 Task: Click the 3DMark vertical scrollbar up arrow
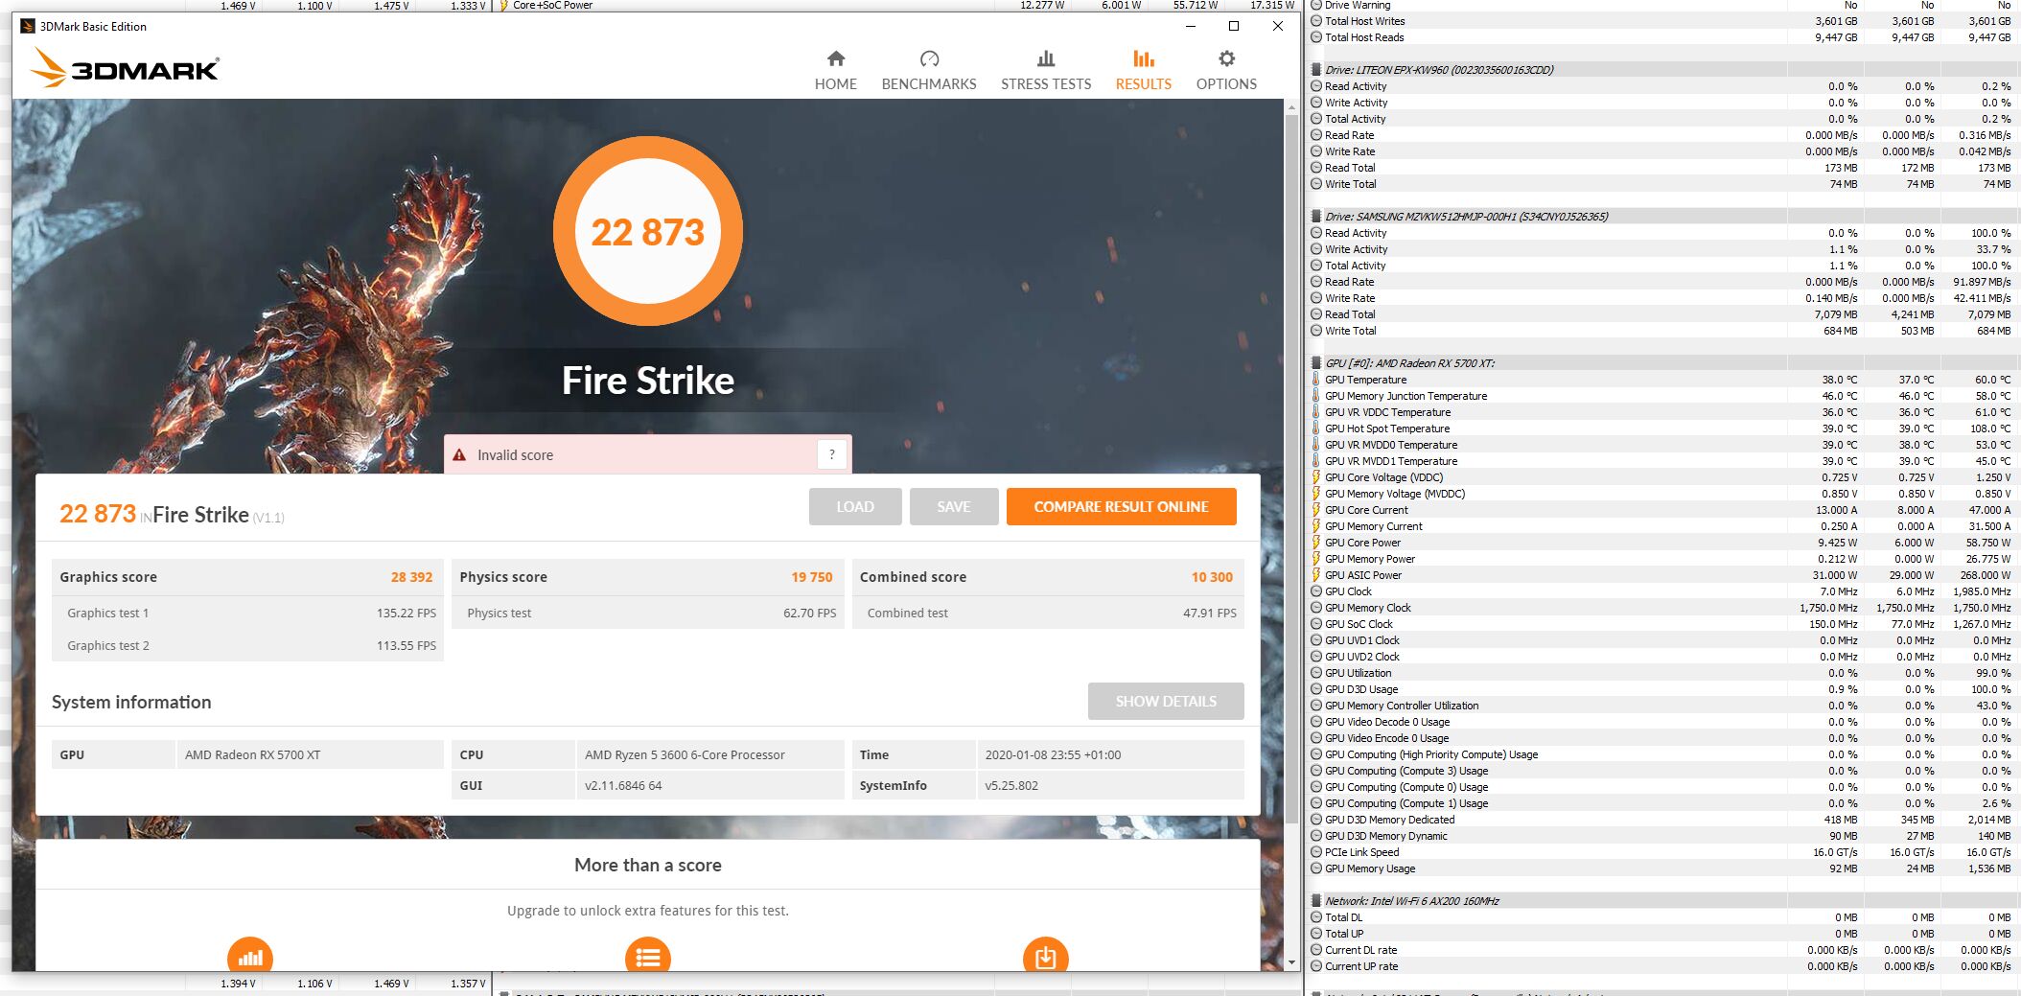point(1291,106)
